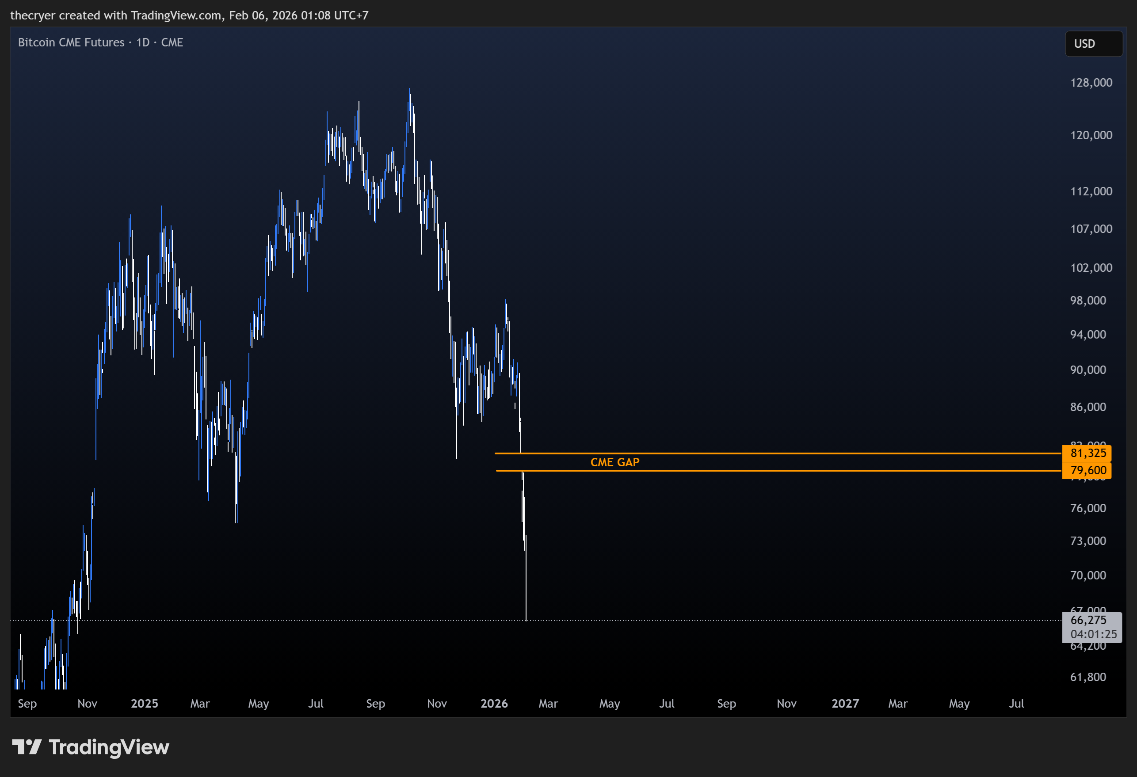The width and height of the screenshot is (1137, 777).
Task: Click the 120,000 price axis label
Action: [1091, 135]
